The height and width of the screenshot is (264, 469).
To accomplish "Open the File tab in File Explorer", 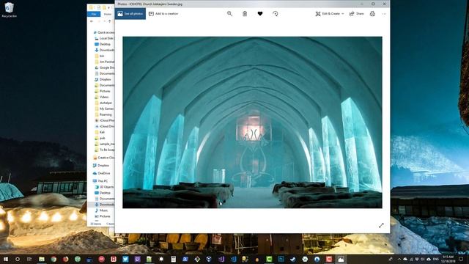I will [x=94, y=14].
